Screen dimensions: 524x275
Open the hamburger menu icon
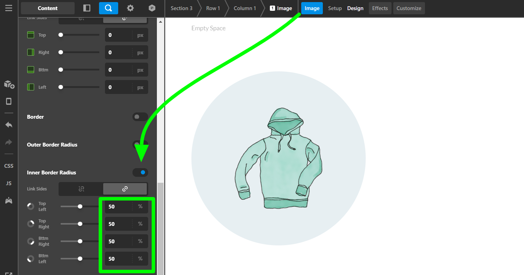[9, 8]
